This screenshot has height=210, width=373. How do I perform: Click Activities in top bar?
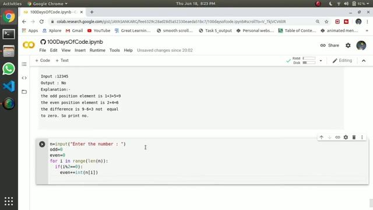(x=12, y=3)
